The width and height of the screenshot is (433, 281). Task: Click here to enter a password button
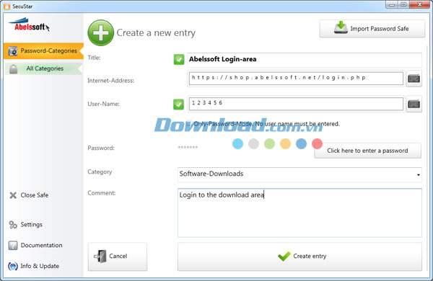pyautogui.click(x=367, y=151)
